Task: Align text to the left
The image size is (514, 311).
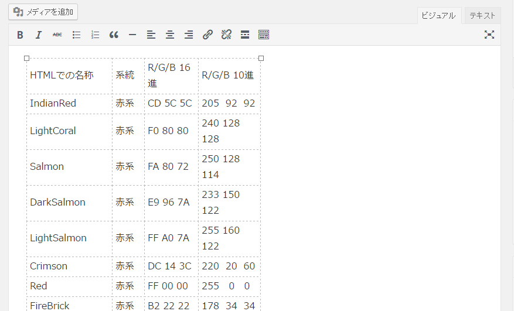Action: pos(151,35)
